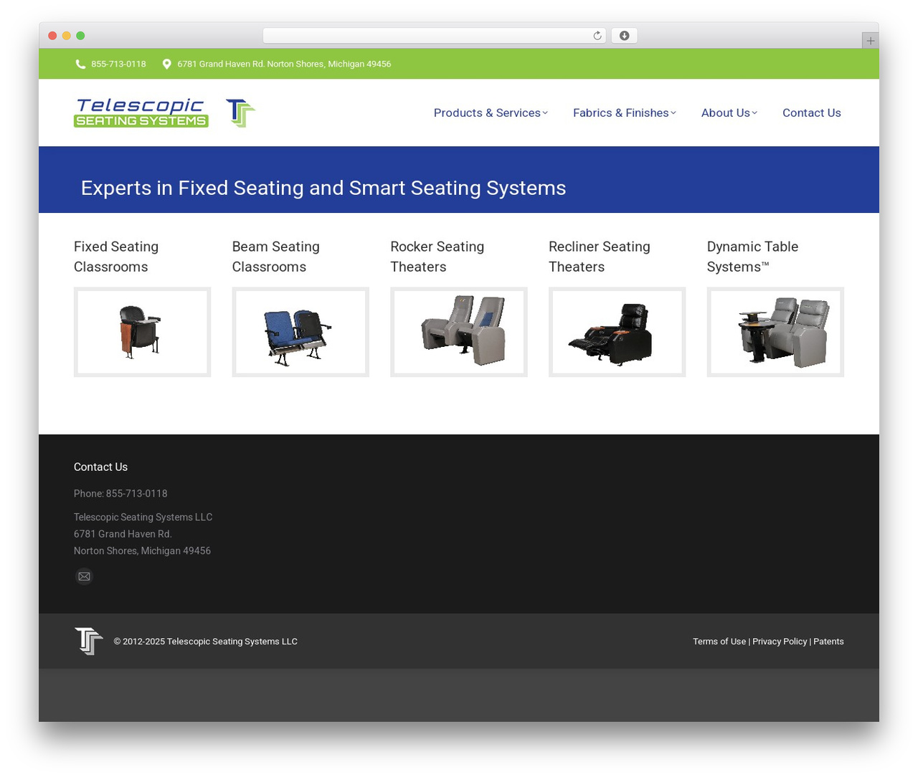Click the fixed seating chair thumbnail
918x777 pixels.
[142, 332]
